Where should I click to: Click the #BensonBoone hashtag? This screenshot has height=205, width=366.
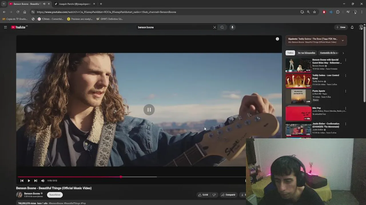tap(56, 203)
